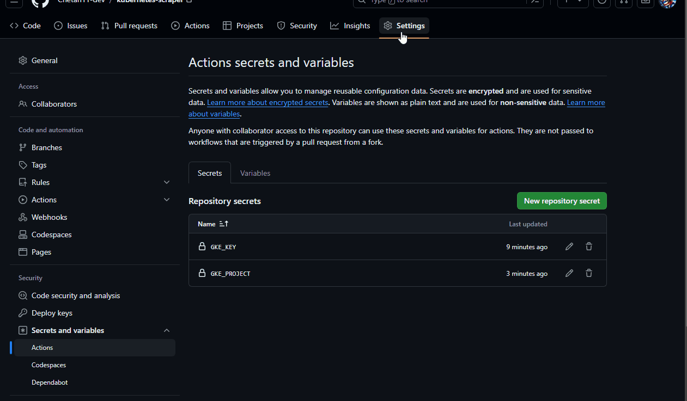Open the Code tab
This screenshot has width=687, height=401.
coord(25,26)
